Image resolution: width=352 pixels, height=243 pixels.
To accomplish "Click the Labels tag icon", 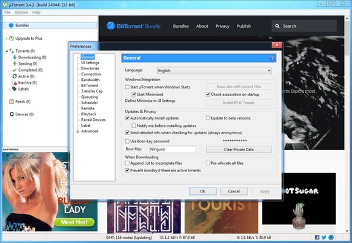I will [14, 89].
